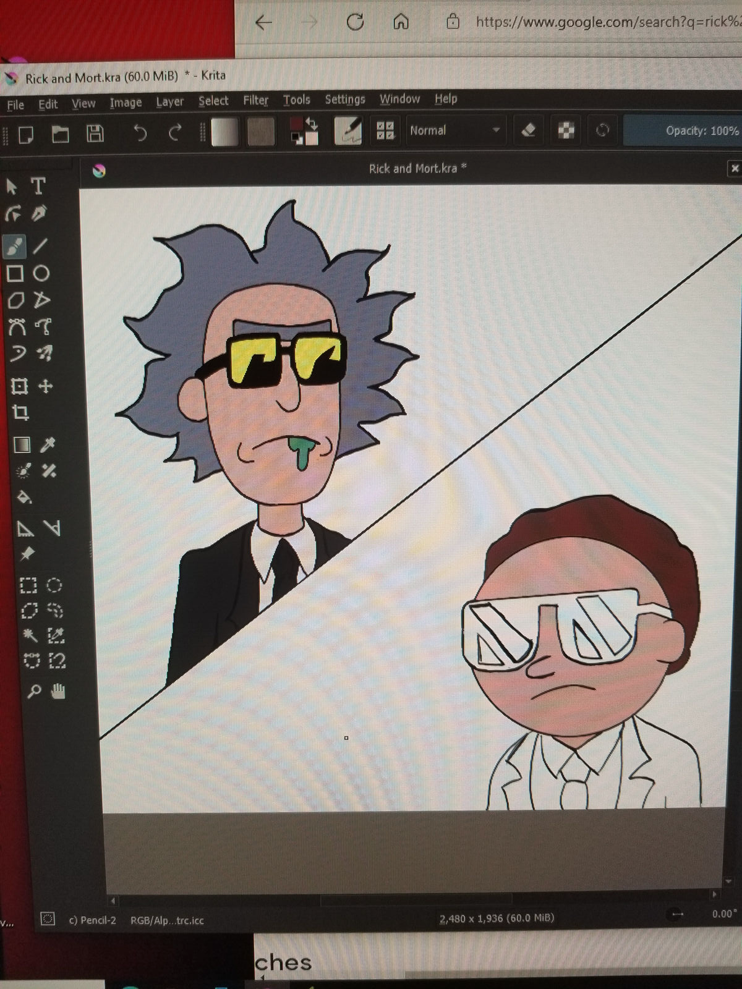Select the Text tool
This screenshot has height=989, width=742.
tap(38, 185)
